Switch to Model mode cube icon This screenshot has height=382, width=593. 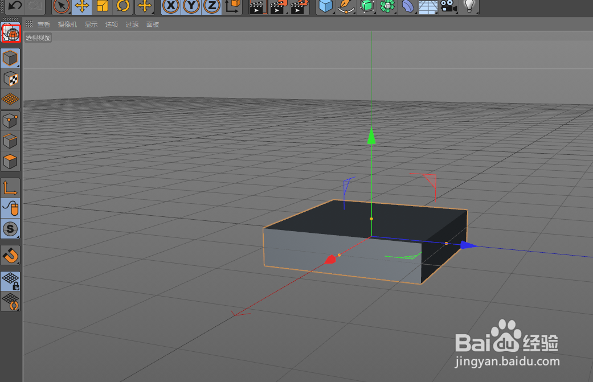pos(10,58)
